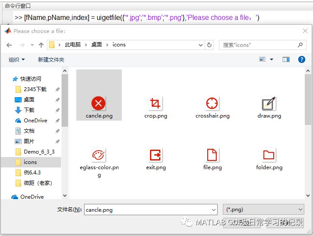Viewport: 313px width, 236px height.
Task: Expand the chevron after 桌面 in path
Action: [107, 45]
